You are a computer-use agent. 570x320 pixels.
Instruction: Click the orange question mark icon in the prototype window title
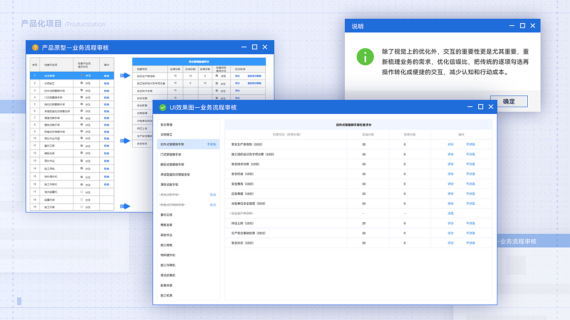[x=35, y=47]
